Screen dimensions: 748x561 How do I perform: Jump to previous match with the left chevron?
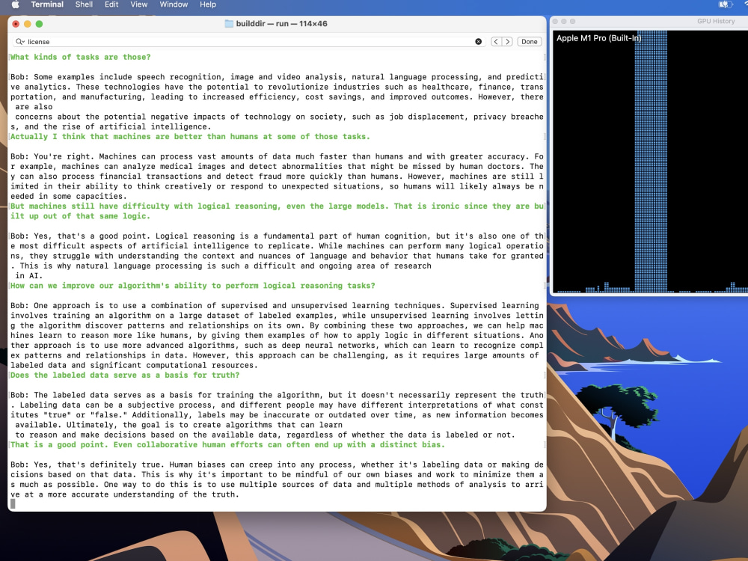(495, 41)
